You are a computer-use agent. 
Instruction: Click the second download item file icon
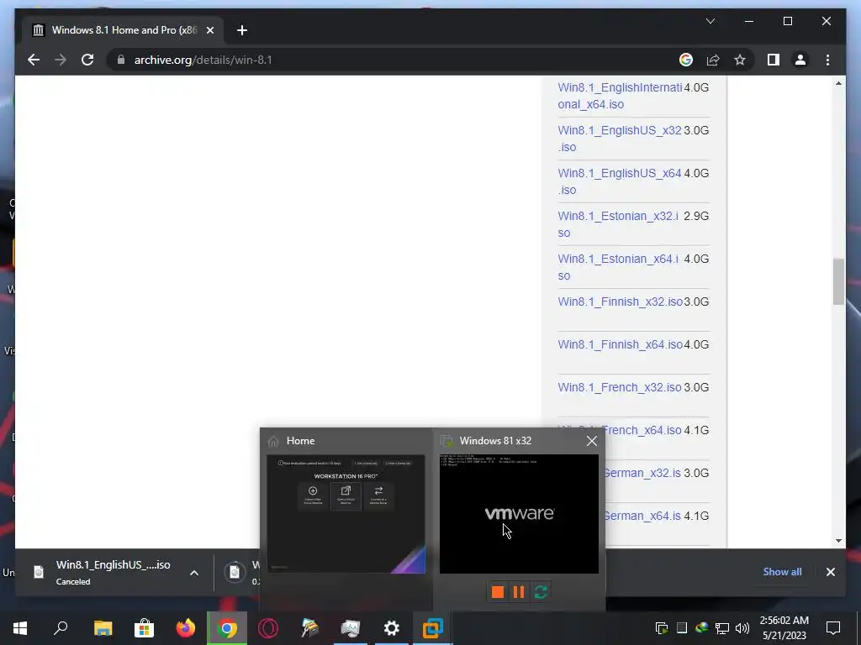click(235, 572)
